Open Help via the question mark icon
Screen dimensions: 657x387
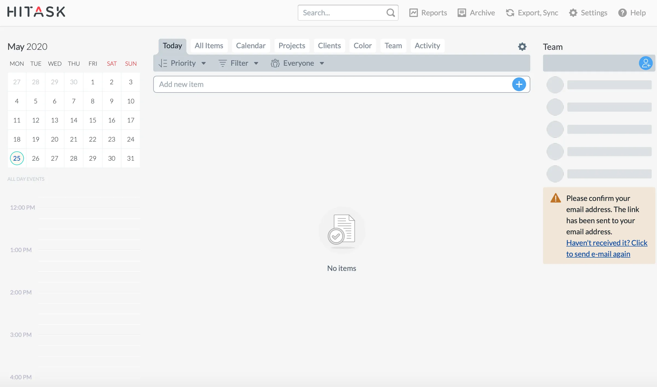622,13
